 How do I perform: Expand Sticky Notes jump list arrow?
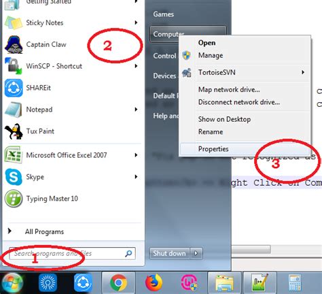[136, 22]
